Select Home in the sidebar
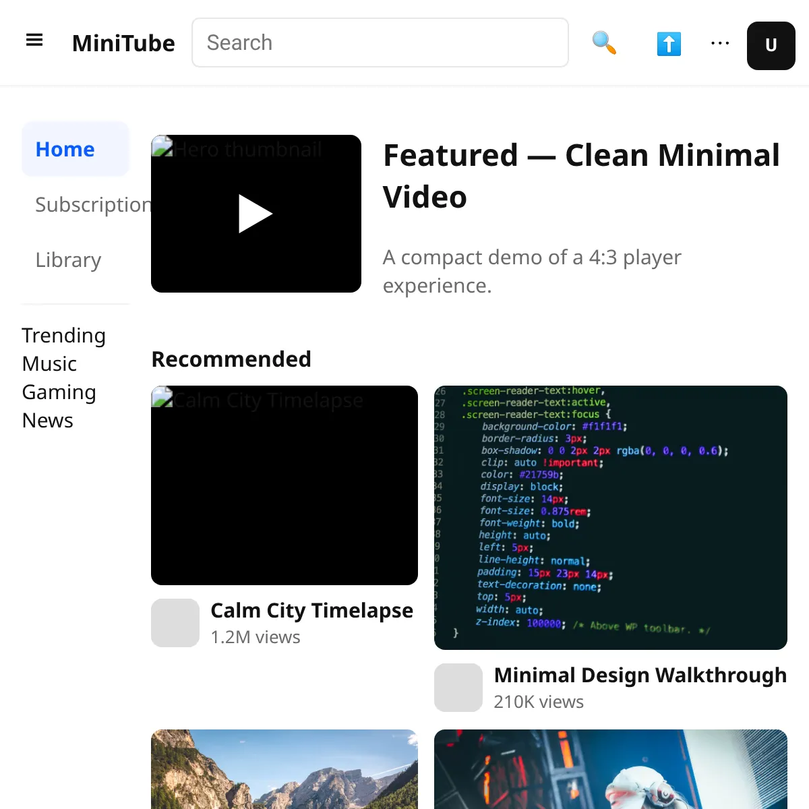809x809 pixels. (x=76, y=149)
